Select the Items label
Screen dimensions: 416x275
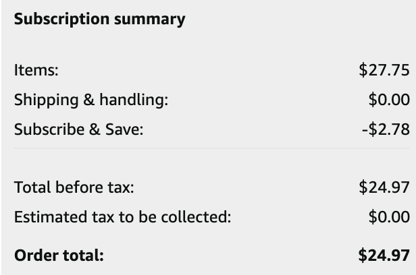pos(36,70)
